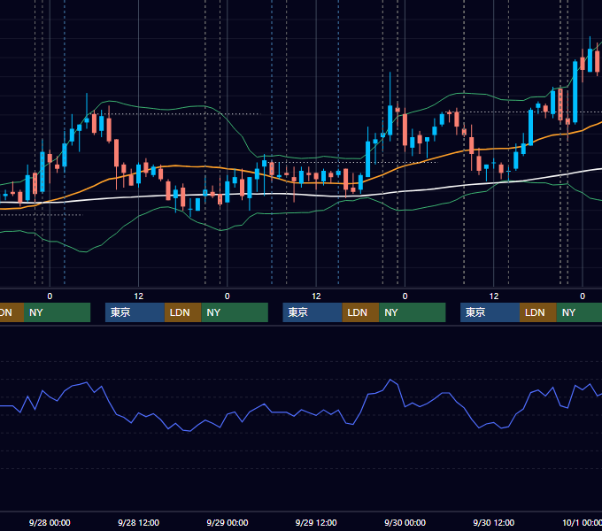602x531 pixels.
Task: Click the '12' hour label above 9/30 東京 block
Action: (x=494, y=296)
